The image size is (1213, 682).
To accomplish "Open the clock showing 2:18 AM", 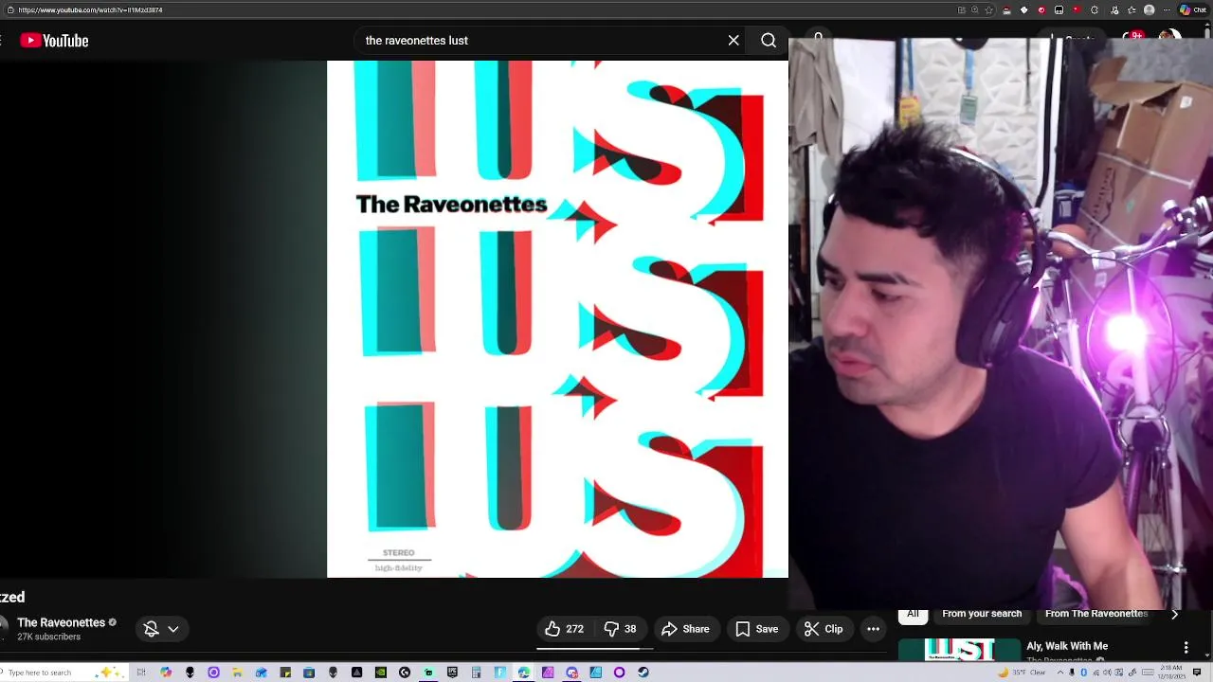I will (x=1171, y=673).
